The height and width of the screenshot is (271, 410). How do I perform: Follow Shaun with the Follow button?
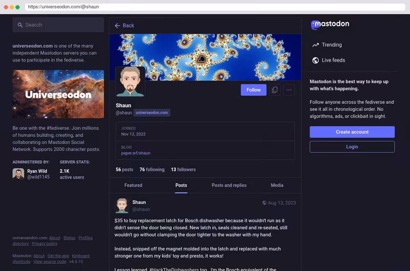click(x=253, y=90)
